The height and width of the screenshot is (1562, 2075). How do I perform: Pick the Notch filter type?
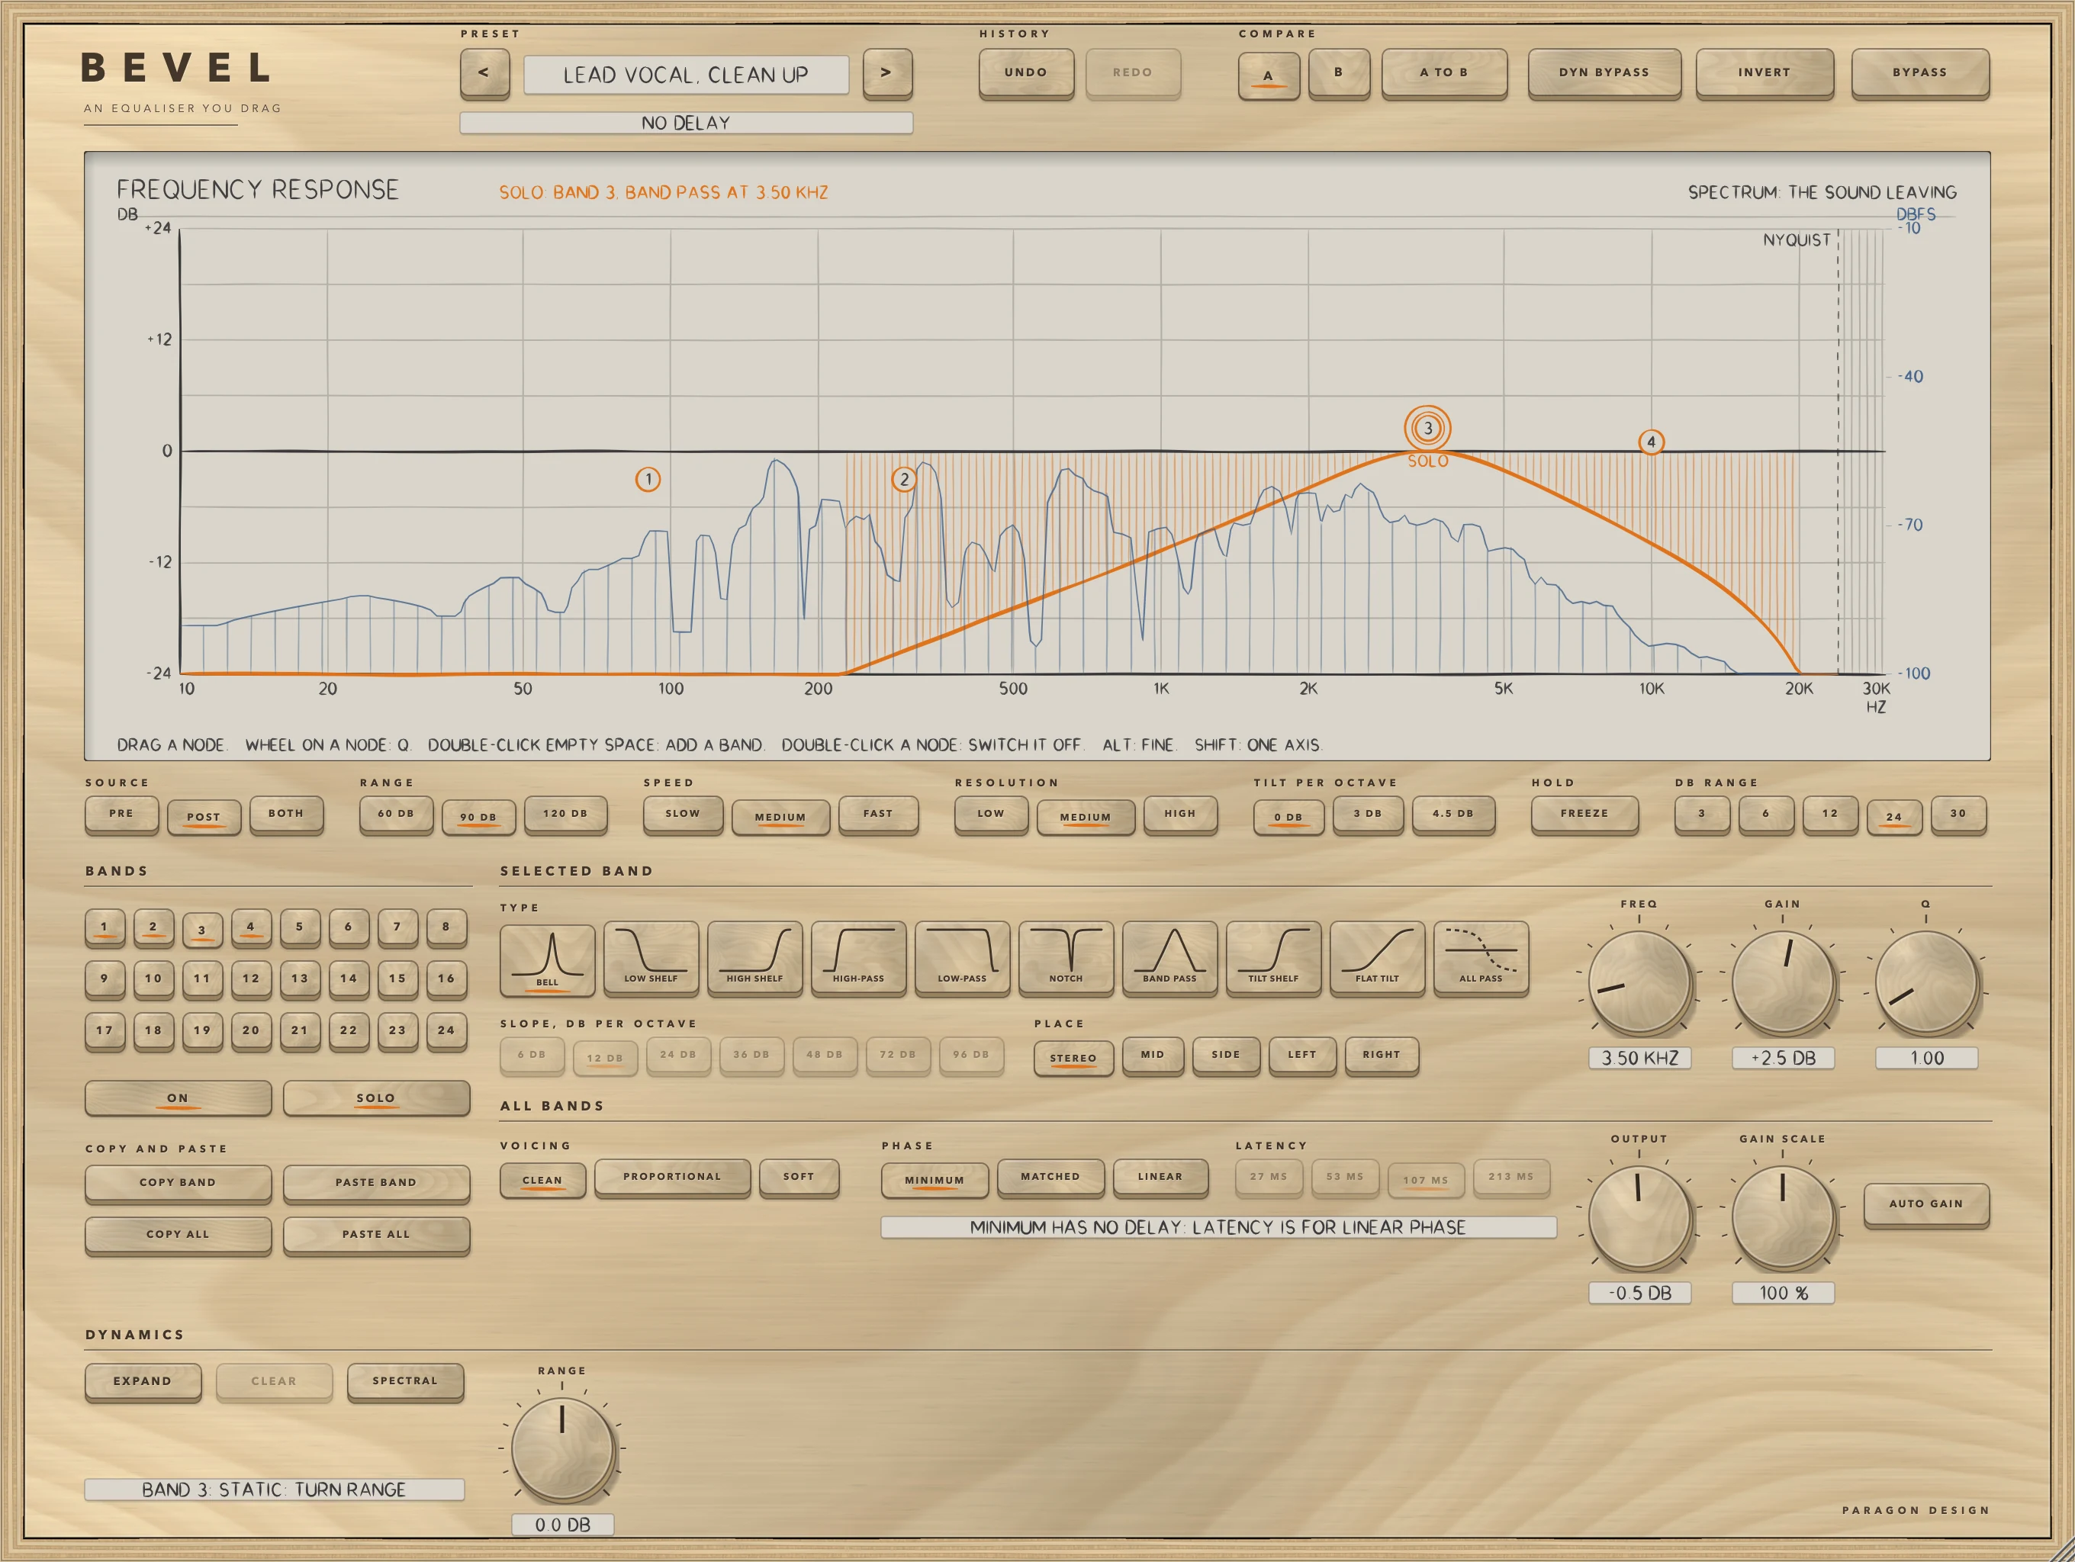pos(1066,957)
